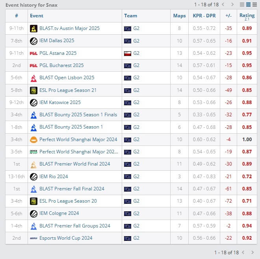Viewport: 260px width, 259px height.
Task: Click the BLAST.tv Austin Major 2025 event logo
Action: [x=33, y=28]
